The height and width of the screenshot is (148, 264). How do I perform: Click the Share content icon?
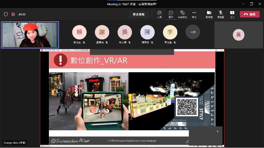(232, 14)
